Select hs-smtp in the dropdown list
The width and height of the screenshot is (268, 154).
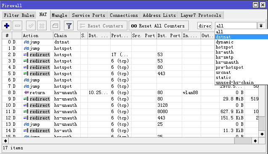[x=241, y=57]
